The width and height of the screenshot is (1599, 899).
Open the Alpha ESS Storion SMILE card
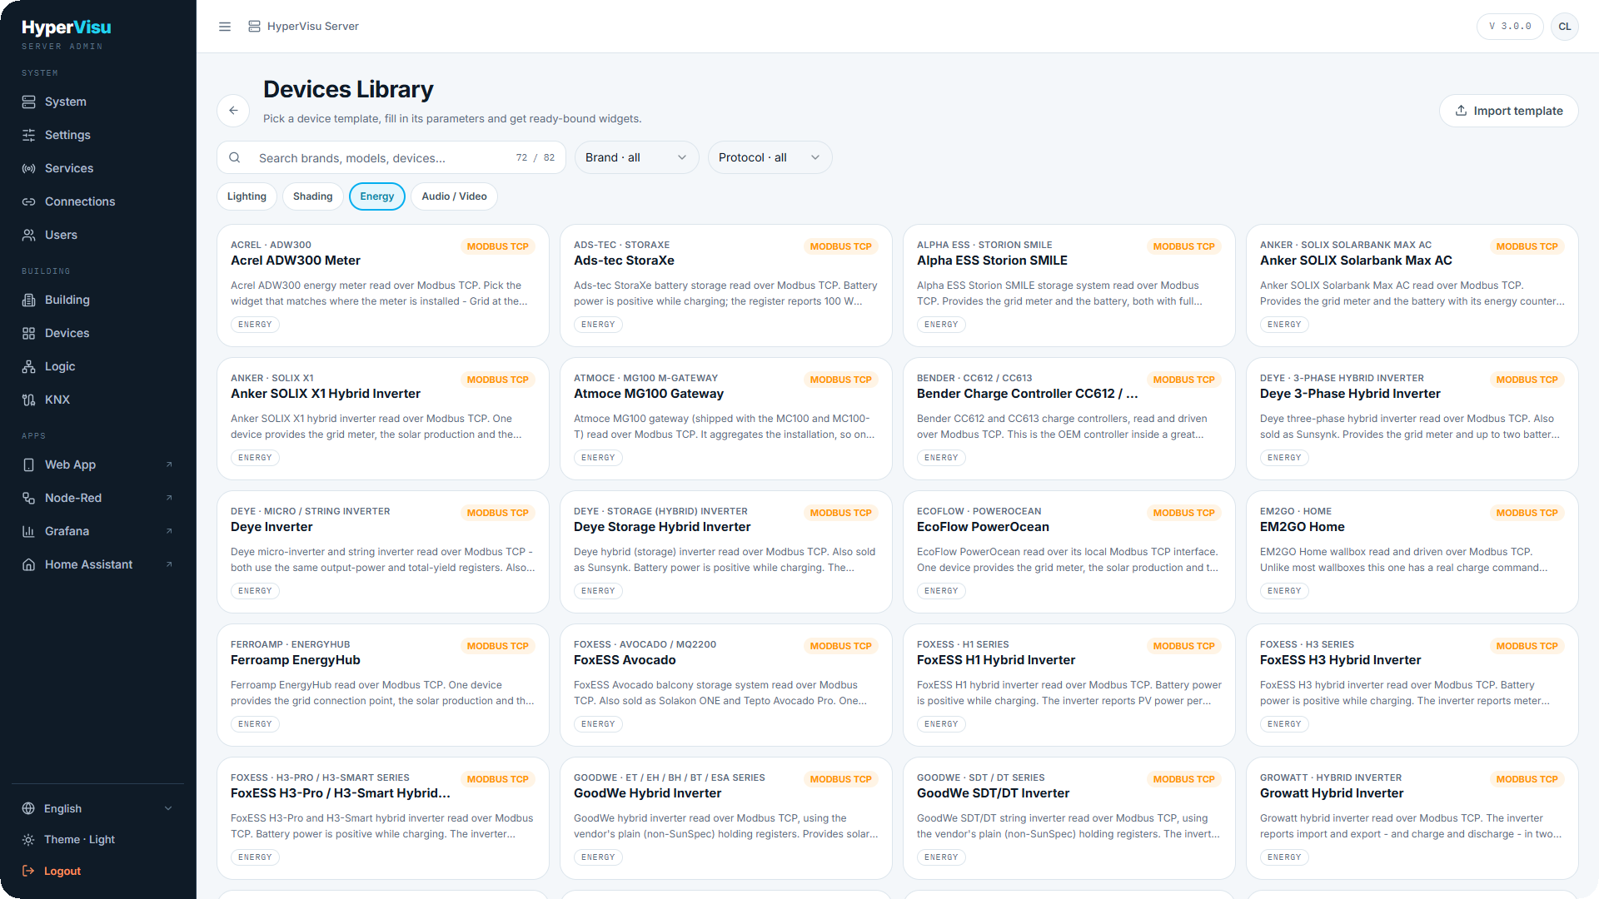[1069, 286]
